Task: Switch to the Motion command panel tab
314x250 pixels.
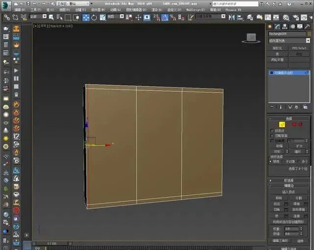Action: coord(292,26)
